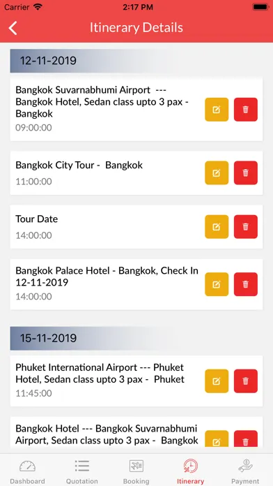The height and width of the screenshot is (486, 273).
Task: Delete the Bangkok Suvarnabhumi Airport transfer entry
Action: (x=245, y=110)
